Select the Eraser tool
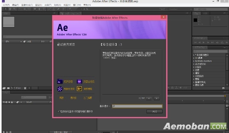Image resolution: width=229 pixels, height=133 pixels. (x=58, y=9)
